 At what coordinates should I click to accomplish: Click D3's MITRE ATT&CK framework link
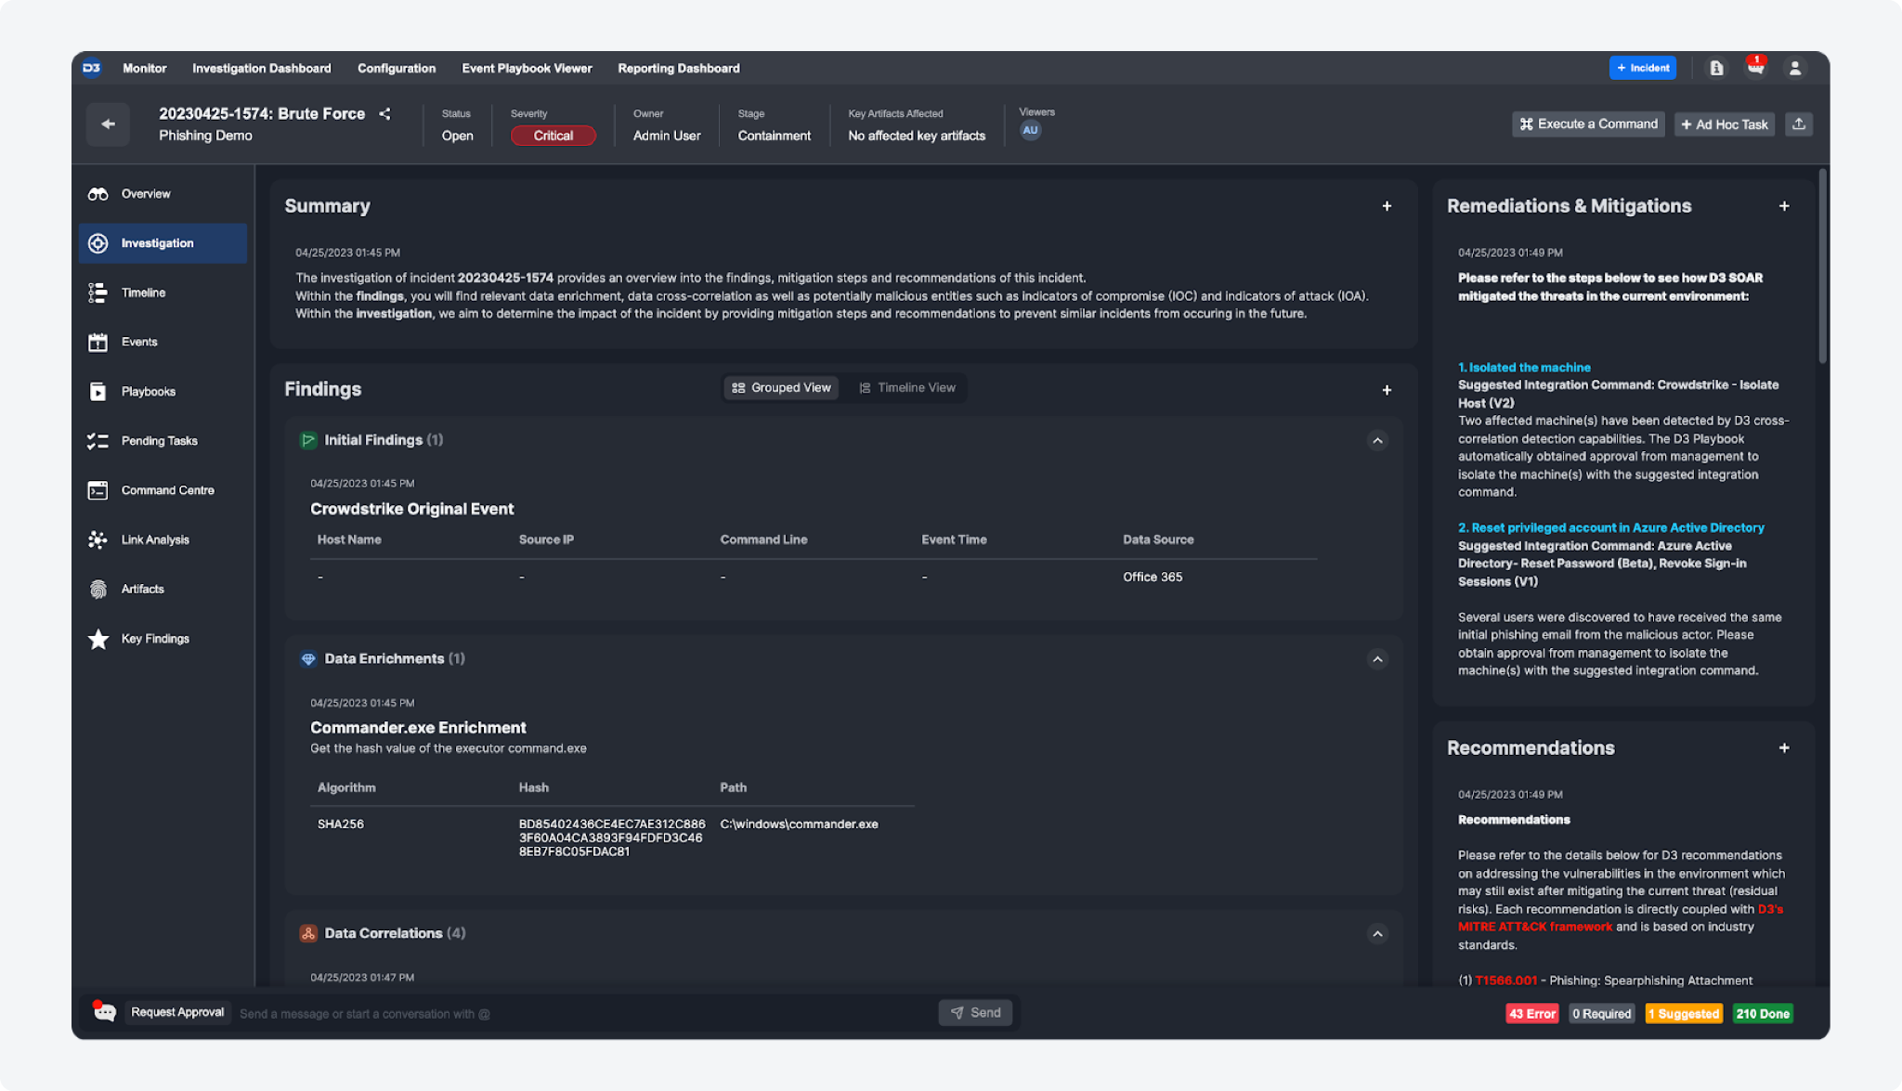tap(1534, 927)
